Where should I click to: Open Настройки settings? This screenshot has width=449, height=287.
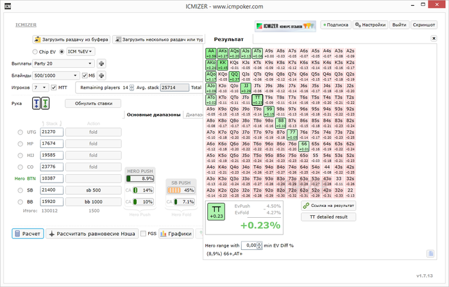370,25
